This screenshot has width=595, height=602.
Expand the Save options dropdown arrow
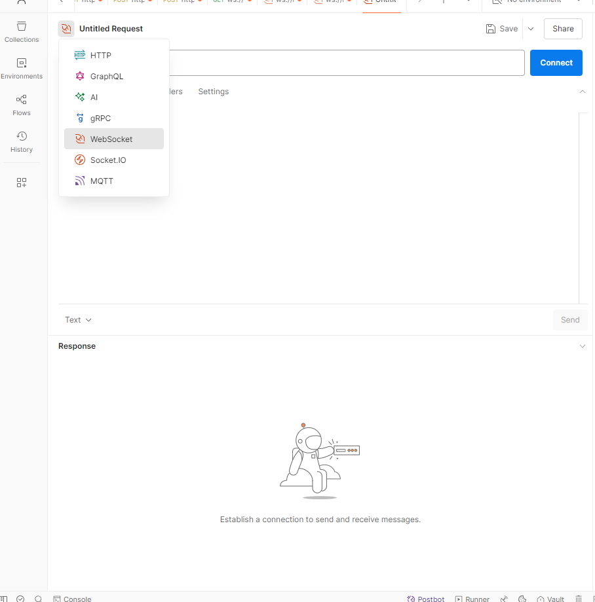[x=531, y=29]
